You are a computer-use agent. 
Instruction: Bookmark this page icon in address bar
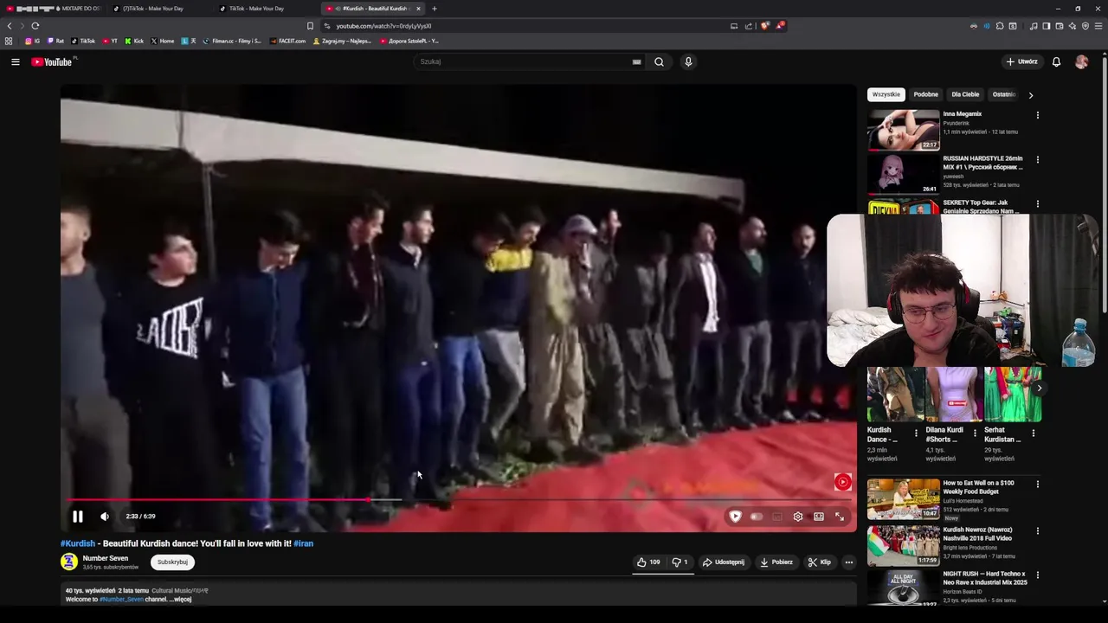pos(310,26)
